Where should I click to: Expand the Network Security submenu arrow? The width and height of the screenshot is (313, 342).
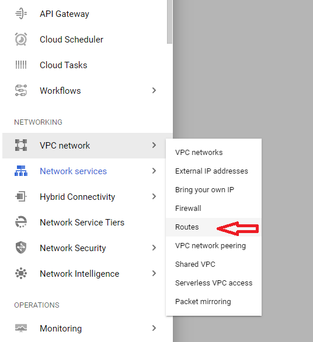(154, 248)
